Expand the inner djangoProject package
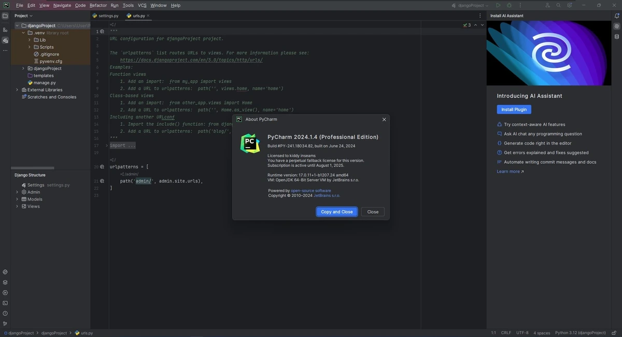 [23, 68]
